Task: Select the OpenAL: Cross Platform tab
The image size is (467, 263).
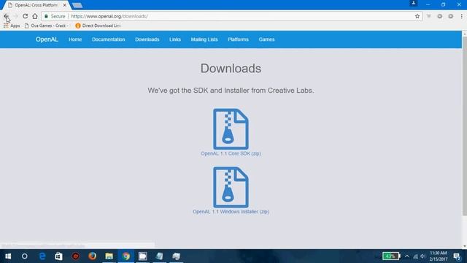Action: point(36,5)
